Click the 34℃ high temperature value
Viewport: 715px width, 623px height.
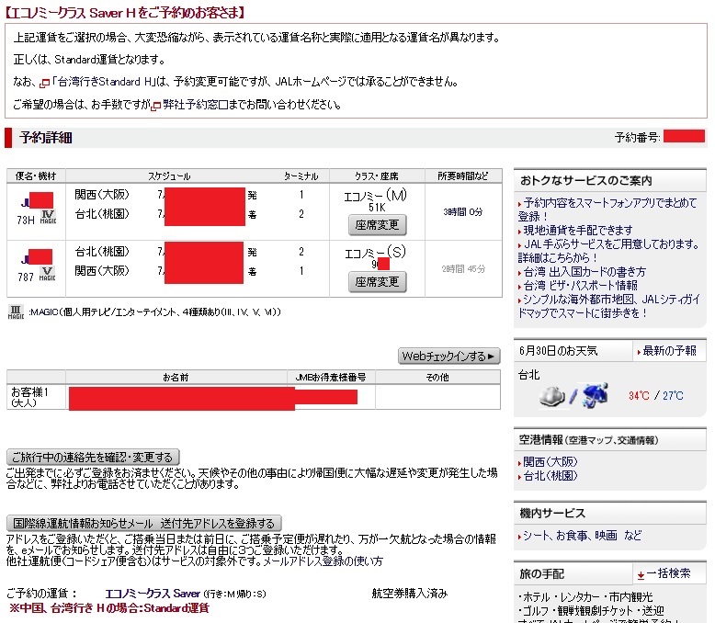pyautogui.click(x=639, y=395)
